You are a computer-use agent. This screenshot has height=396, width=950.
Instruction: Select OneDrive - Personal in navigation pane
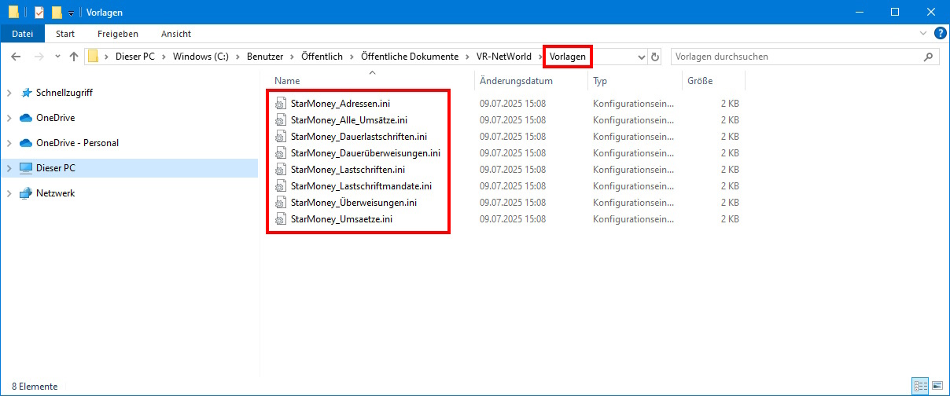coord(77,143)
